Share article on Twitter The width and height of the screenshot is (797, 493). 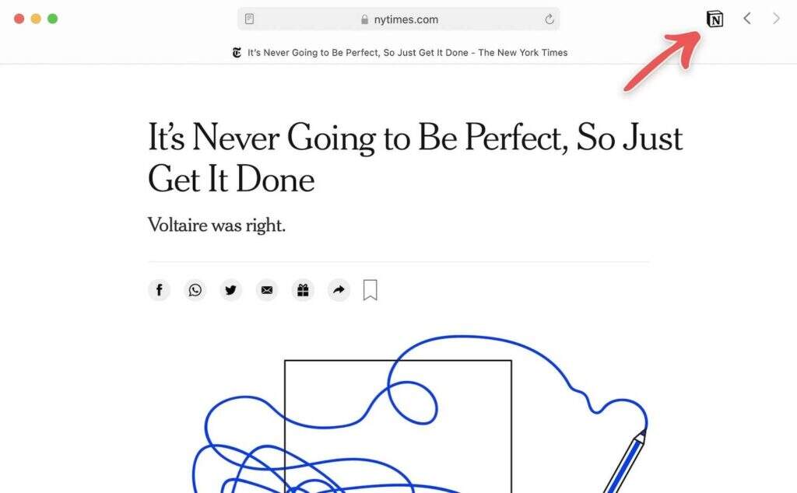230,290
